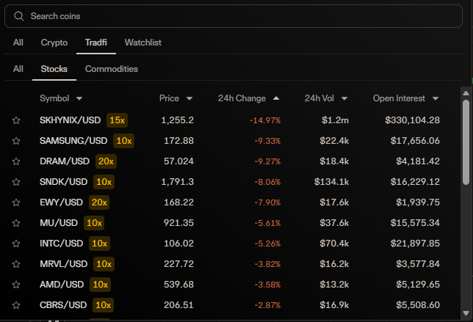
Task: Choose the Stocks sub-tab
Action: point(54,69)
